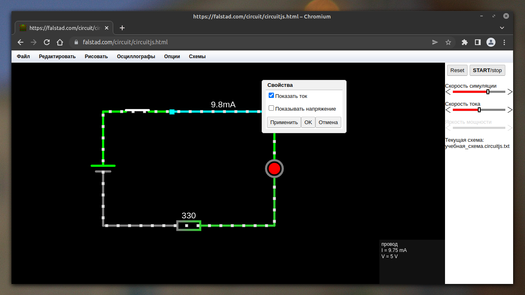Open the 'Схемы' menu

tap(197, 57)
